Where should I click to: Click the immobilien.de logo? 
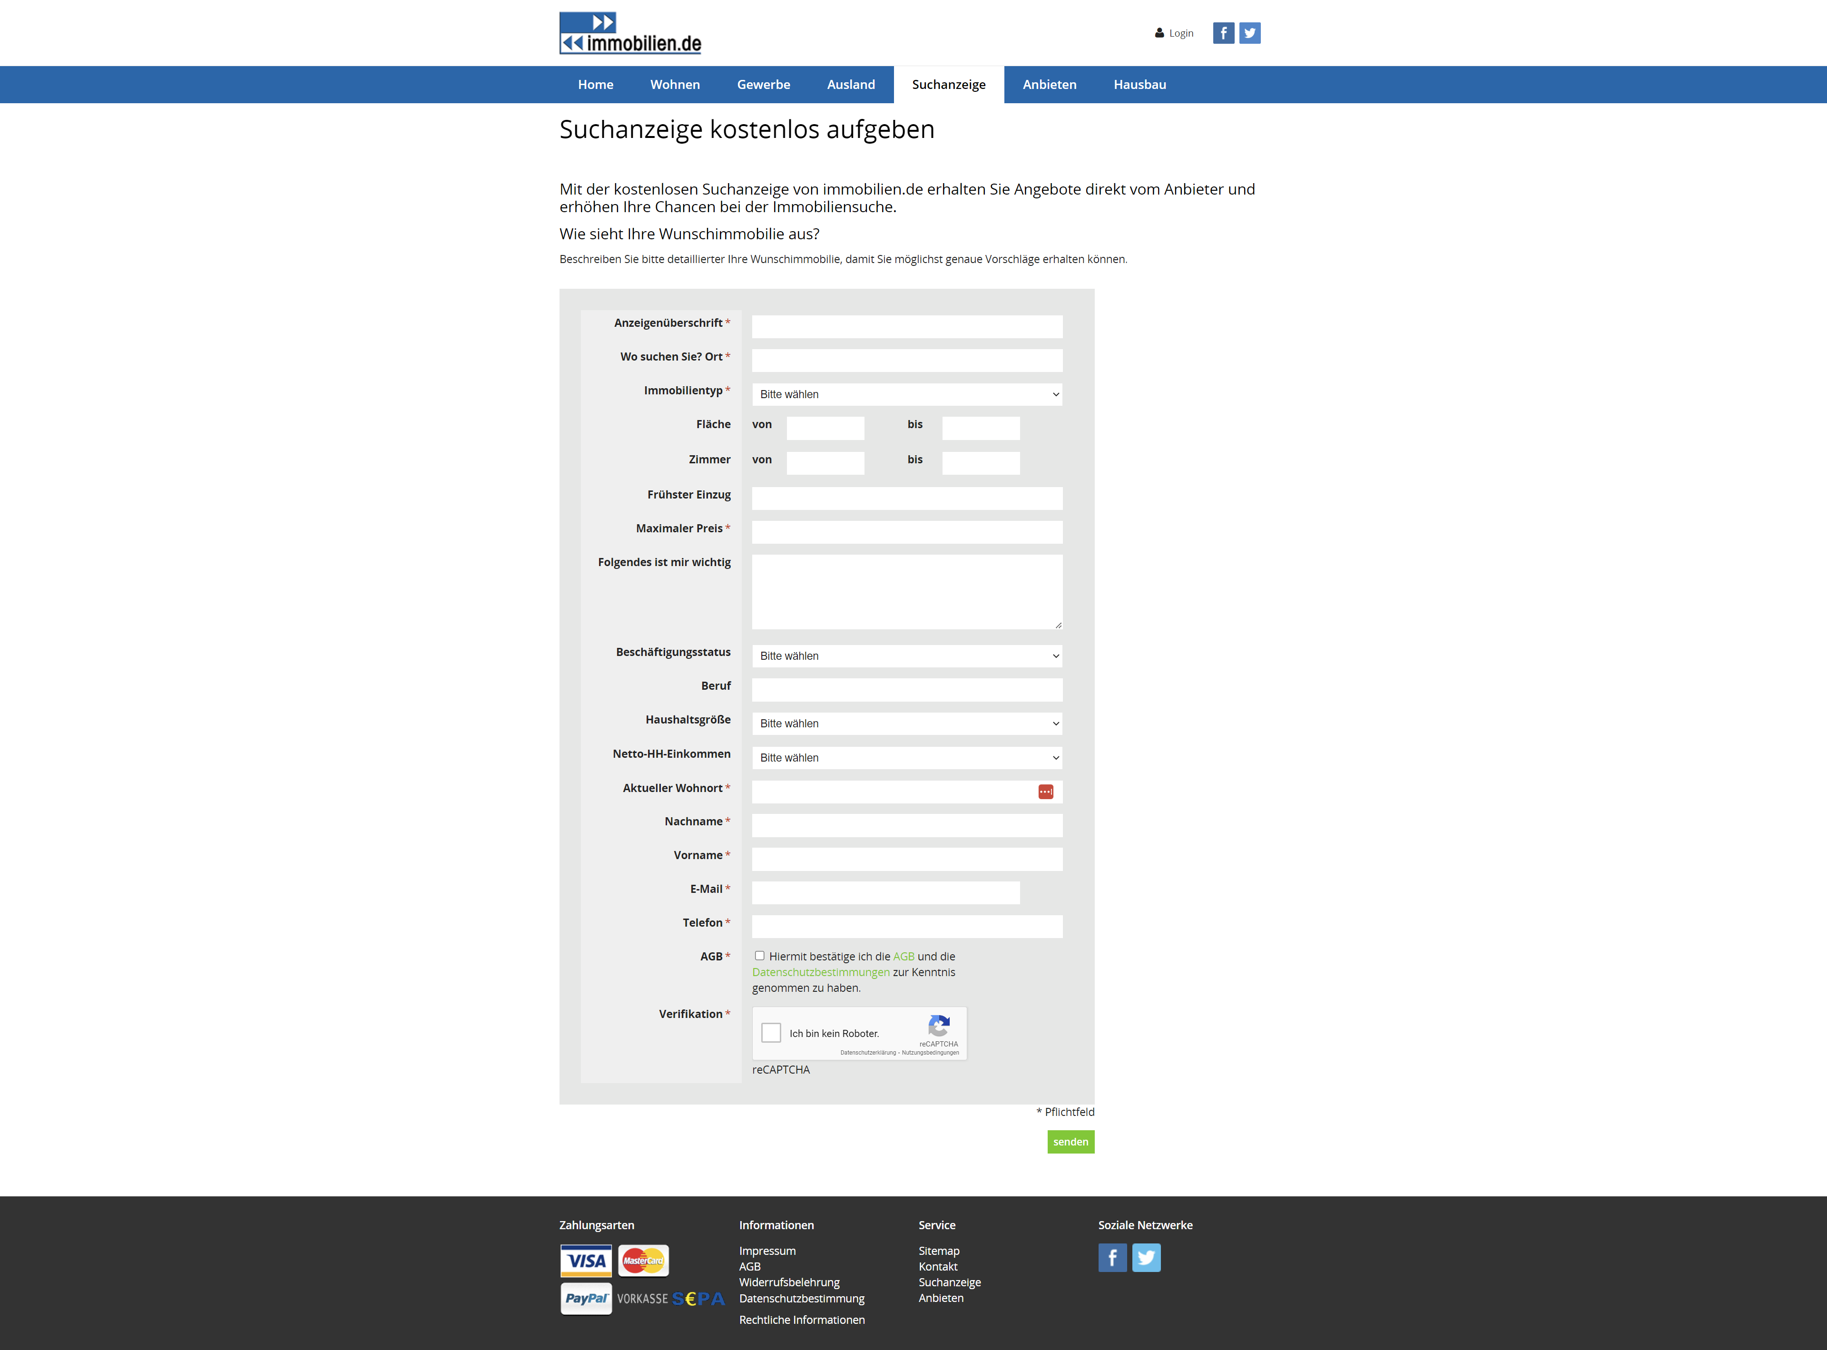(629, 33)
